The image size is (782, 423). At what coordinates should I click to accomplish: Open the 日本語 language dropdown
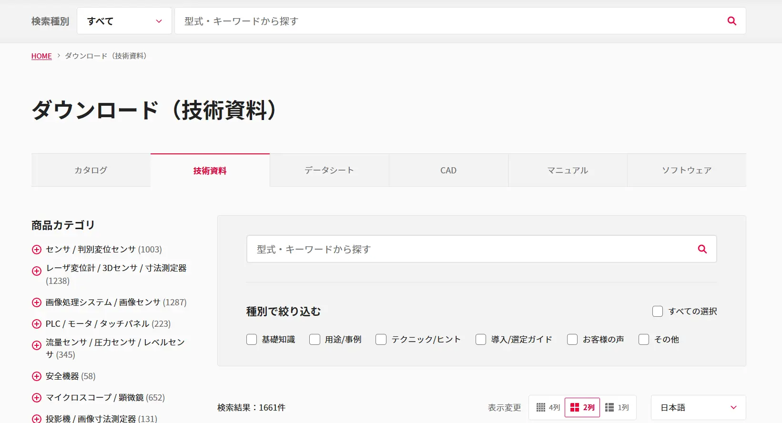tap(698, 408)
